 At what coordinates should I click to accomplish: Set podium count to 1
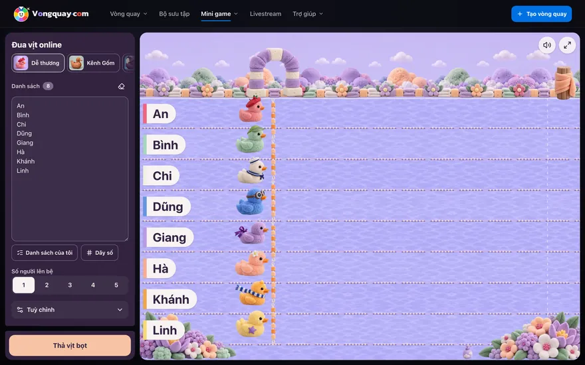[x=23, y=285]
